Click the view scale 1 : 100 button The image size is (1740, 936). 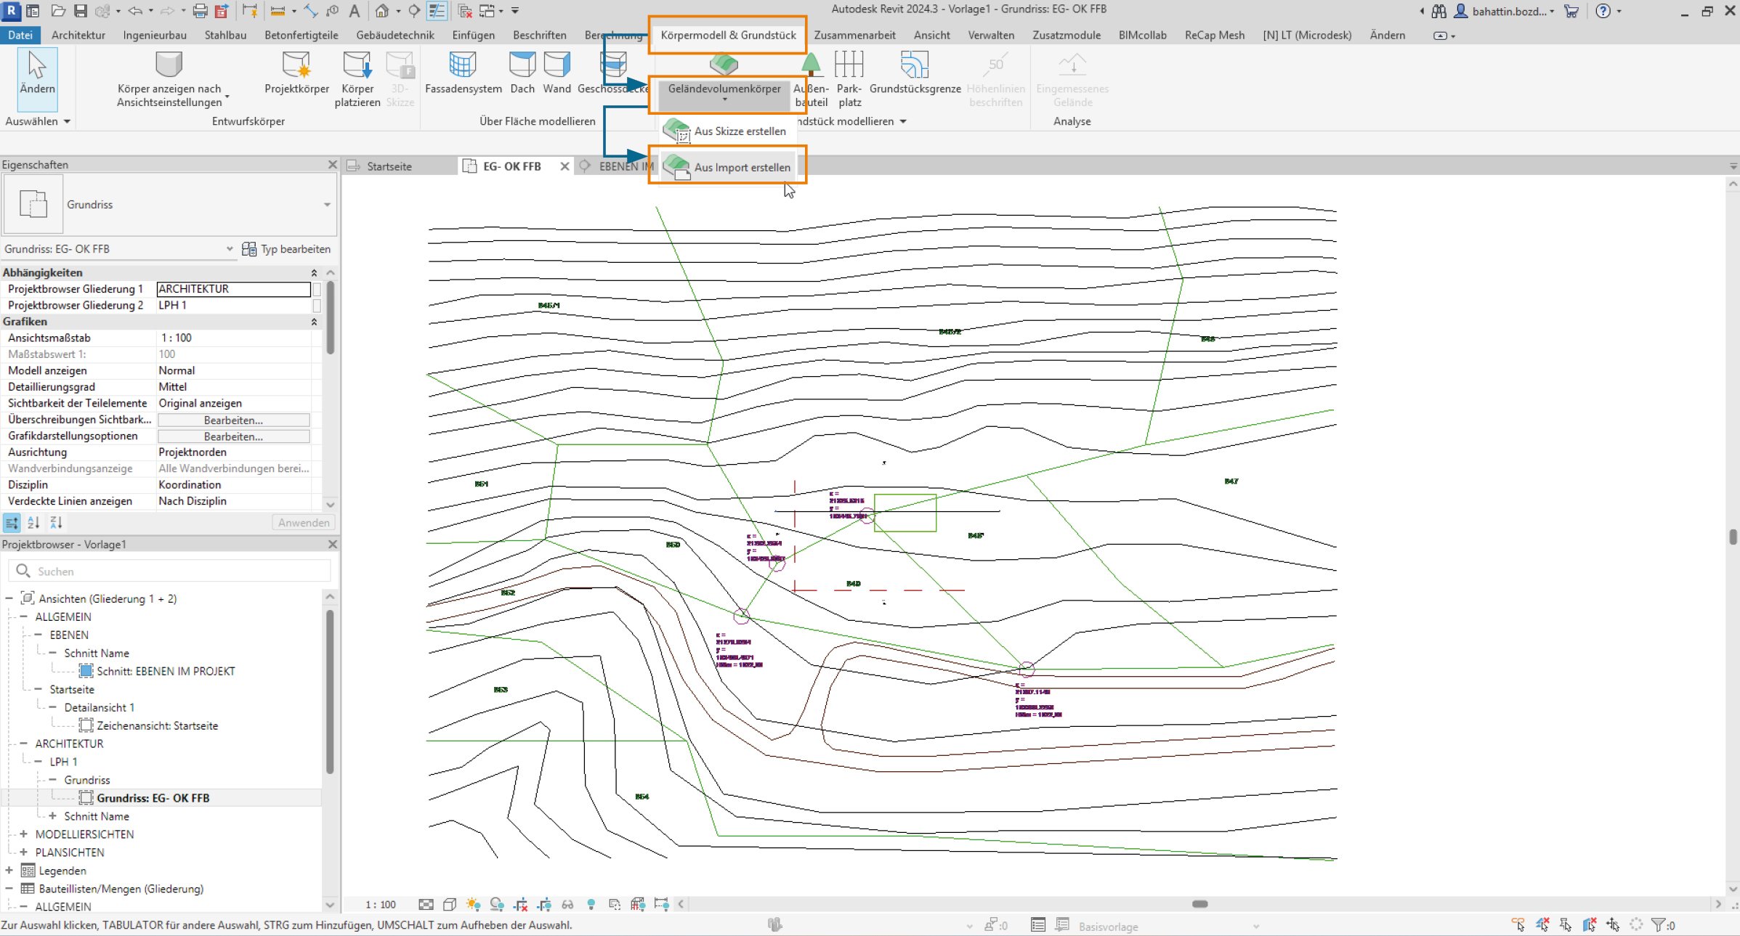(381, 905)
